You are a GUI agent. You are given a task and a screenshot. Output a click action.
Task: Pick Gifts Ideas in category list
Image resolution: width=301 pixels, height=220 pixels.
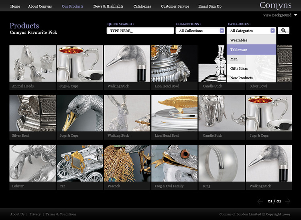point(251,68)
